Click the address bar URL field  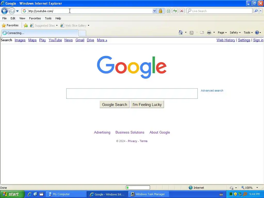click(x=88, y=11)
